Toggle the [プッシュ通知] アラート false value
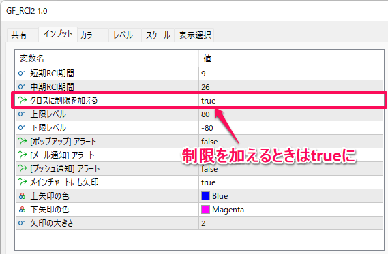The height and width of the screenshot is (254, 388). tap(209, 169)
